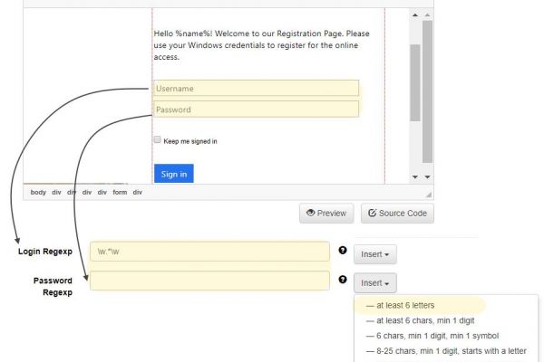Tick the Keep me signed in checkbox
Viewport: 544px width, 362px height.
coord(158,140)
